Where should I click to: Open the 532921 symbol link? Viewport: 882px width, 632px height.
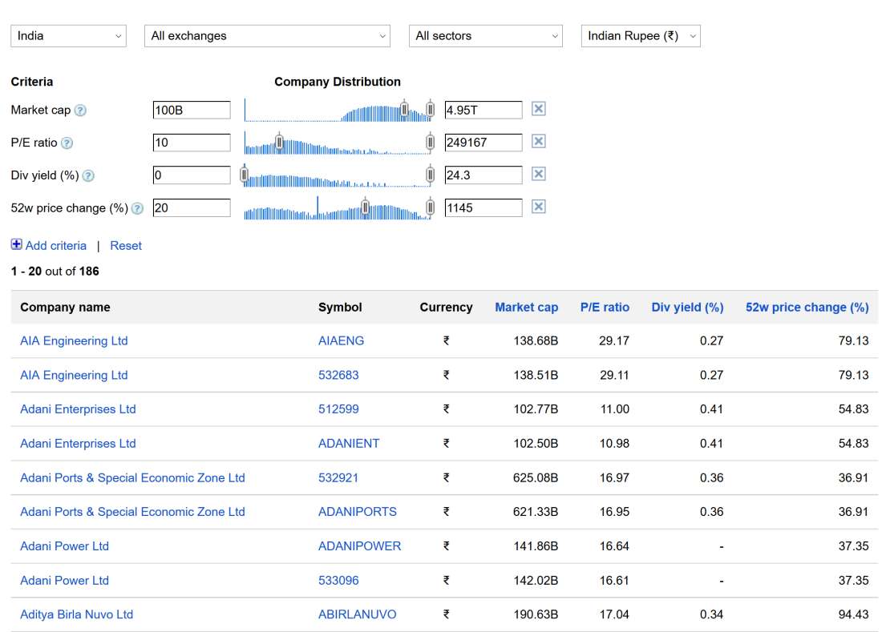click(338, 478)
